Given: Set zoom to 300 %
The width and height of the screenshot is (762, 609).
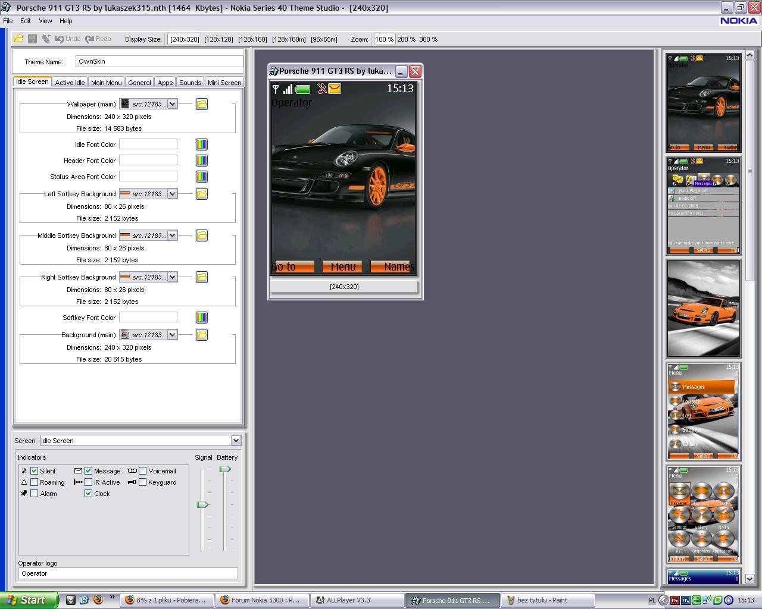Looking at the screenshot, I should tap(428, 39).
